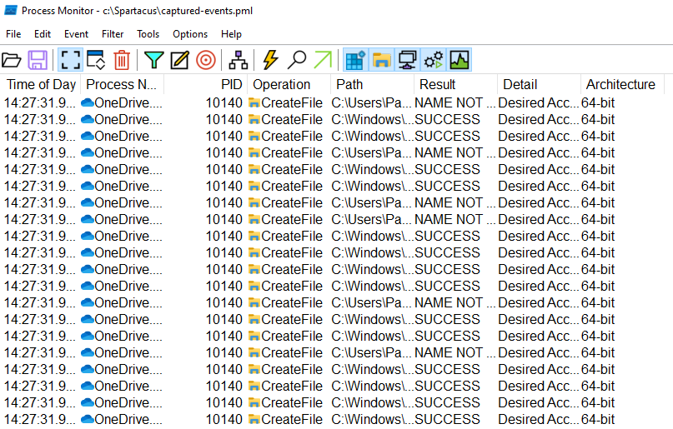The height and width of the screenshot is (429, 673).
Task: Open Find with magnifier icon
Action: [297, 60]
